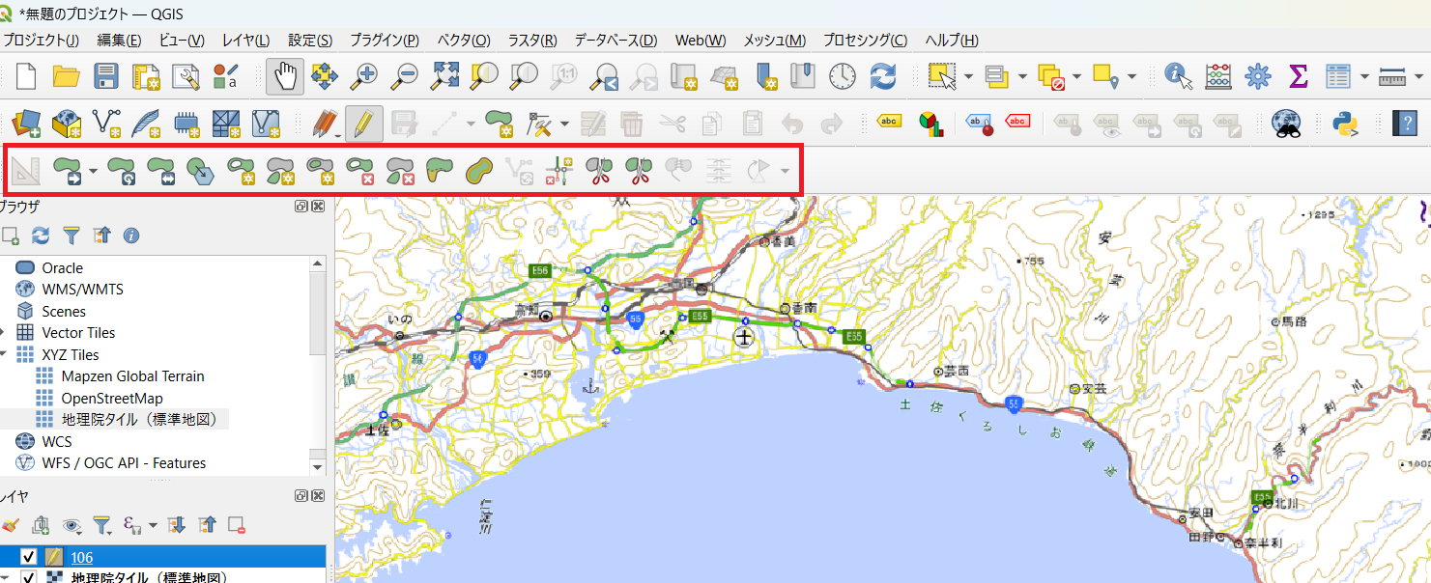The width and height of the screenshot is (1431, 583).
Task: Open the Style Manager icon
Action: (225, 76)
